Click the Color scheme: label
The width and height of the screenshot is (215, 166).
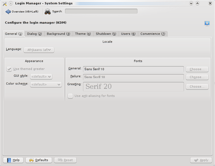[x=17, y=84]
